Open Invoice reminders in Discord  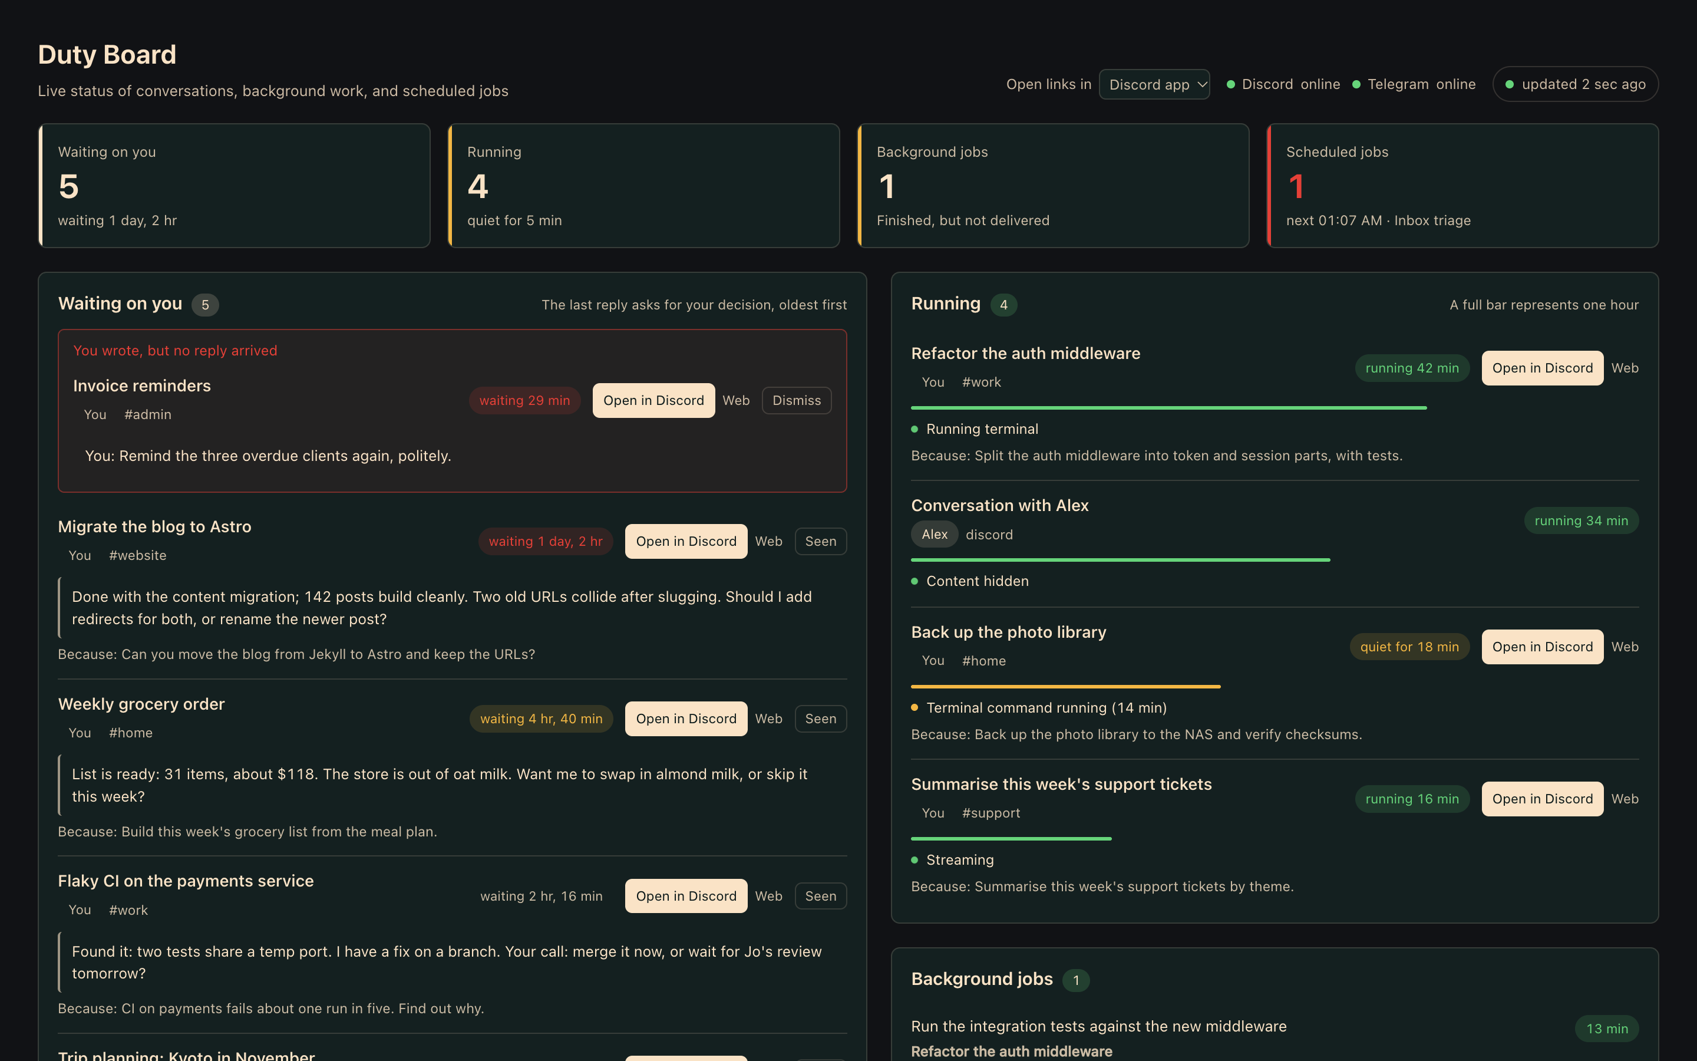(653, 400)
